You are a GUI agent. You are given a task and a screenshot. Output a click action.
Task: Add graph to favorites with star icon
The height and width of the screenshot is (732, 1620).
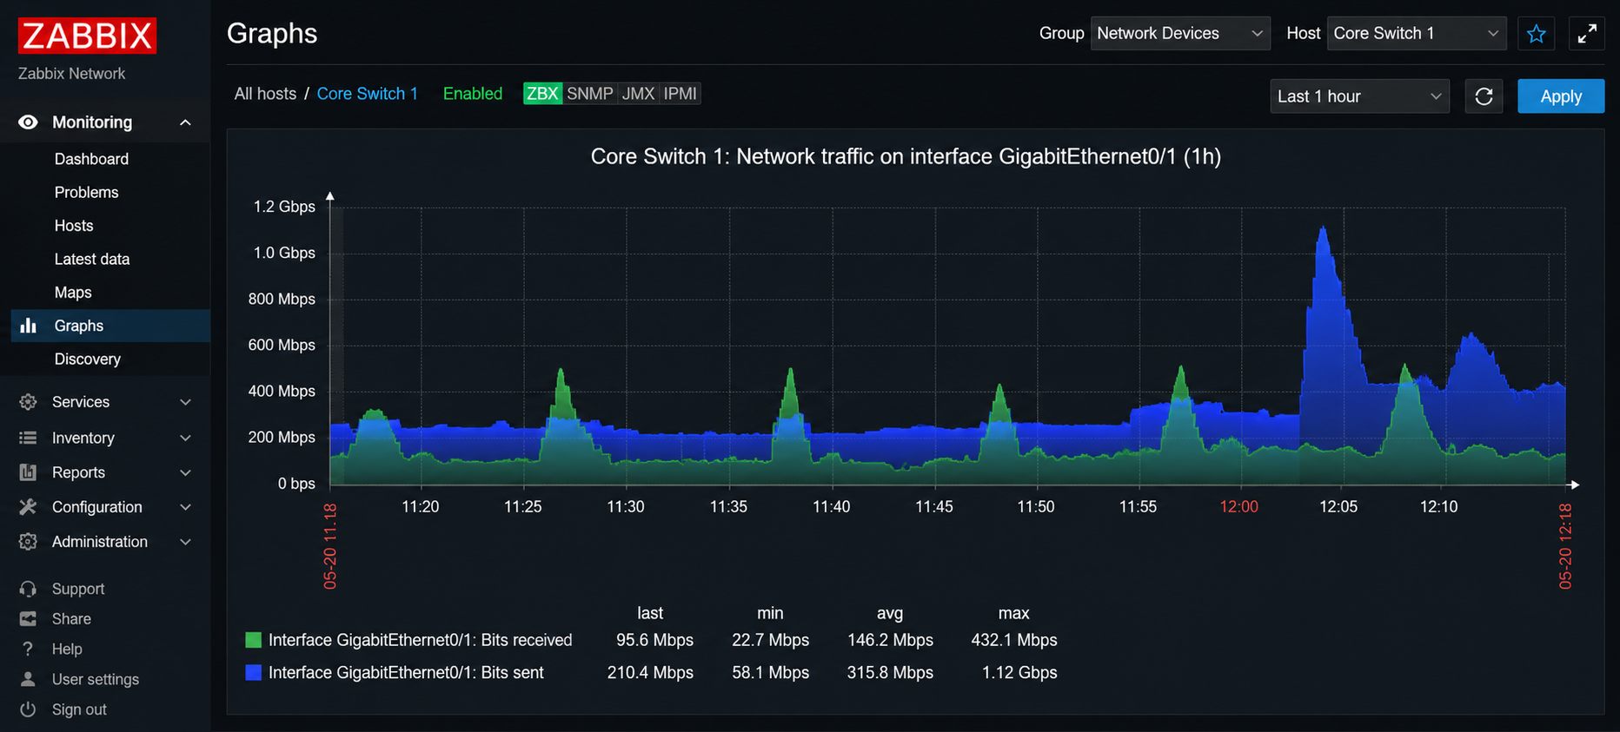[1537, 33]
